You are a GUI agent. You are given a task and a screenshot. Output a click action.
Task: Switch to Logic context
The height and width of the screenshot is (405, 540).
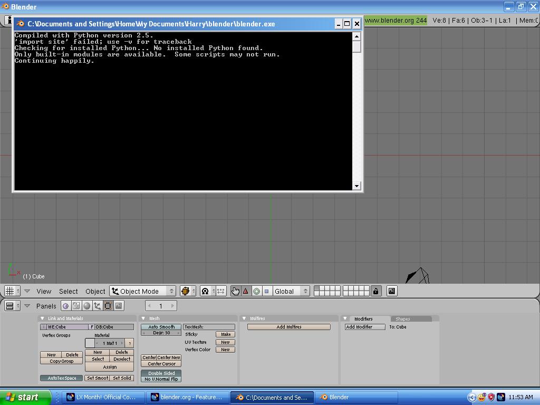[66, 306]
